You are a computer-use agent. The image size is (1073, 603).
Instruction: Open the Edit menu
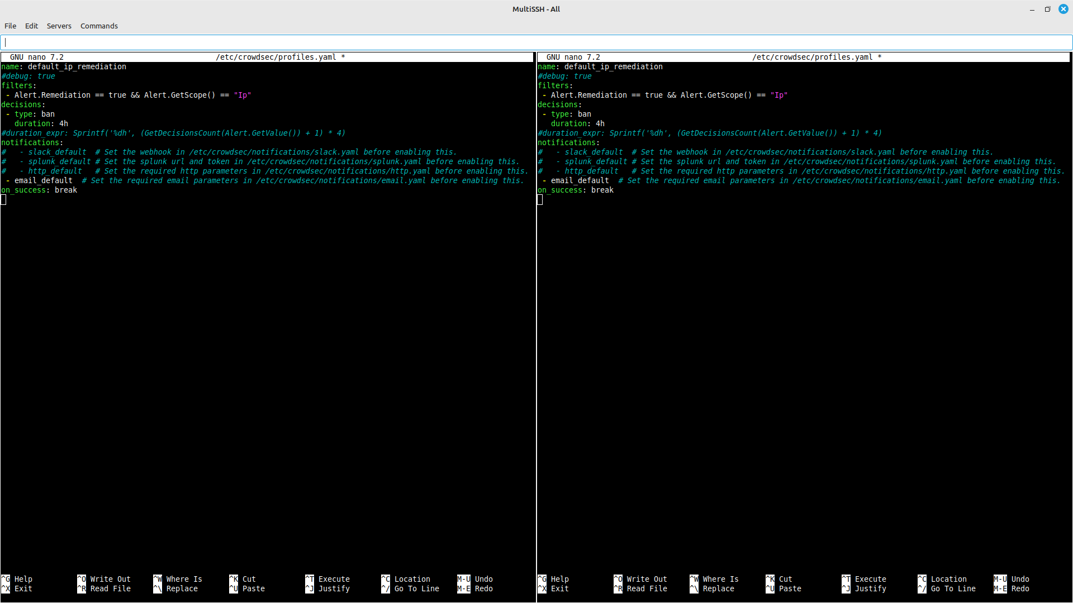(x=31, y=26)
